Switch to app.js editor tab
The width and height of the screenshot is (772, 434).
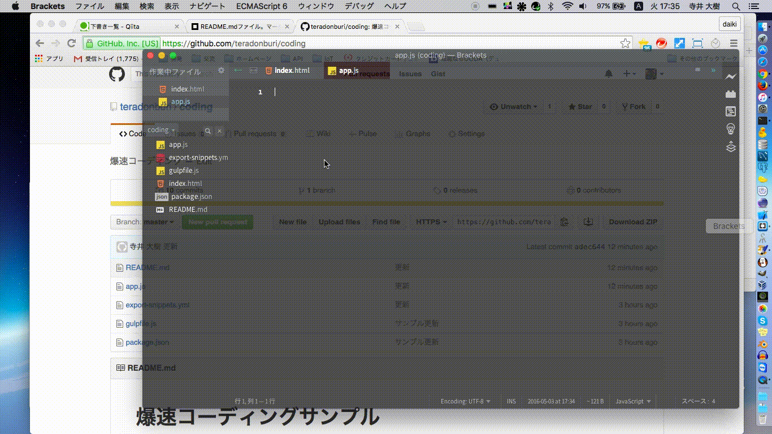point(356,71)
